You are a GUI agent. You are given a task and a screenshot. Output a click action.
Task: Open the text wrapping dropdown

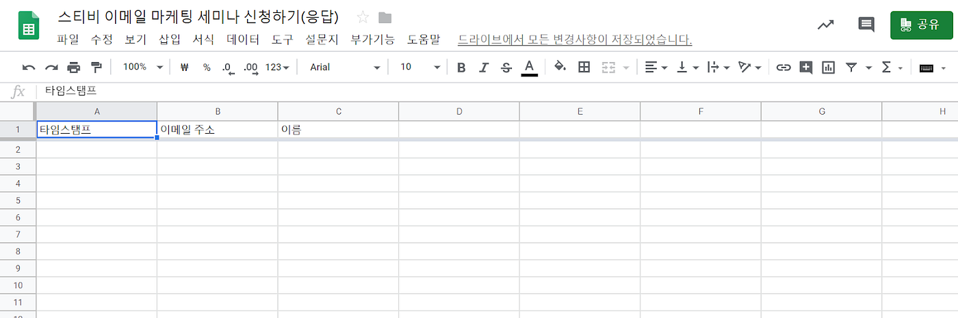[x=718, y=67]
